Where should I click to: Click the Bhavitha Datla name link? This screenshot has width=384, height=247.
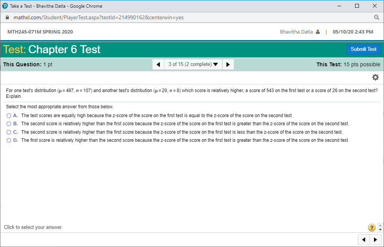click(296, 32)
